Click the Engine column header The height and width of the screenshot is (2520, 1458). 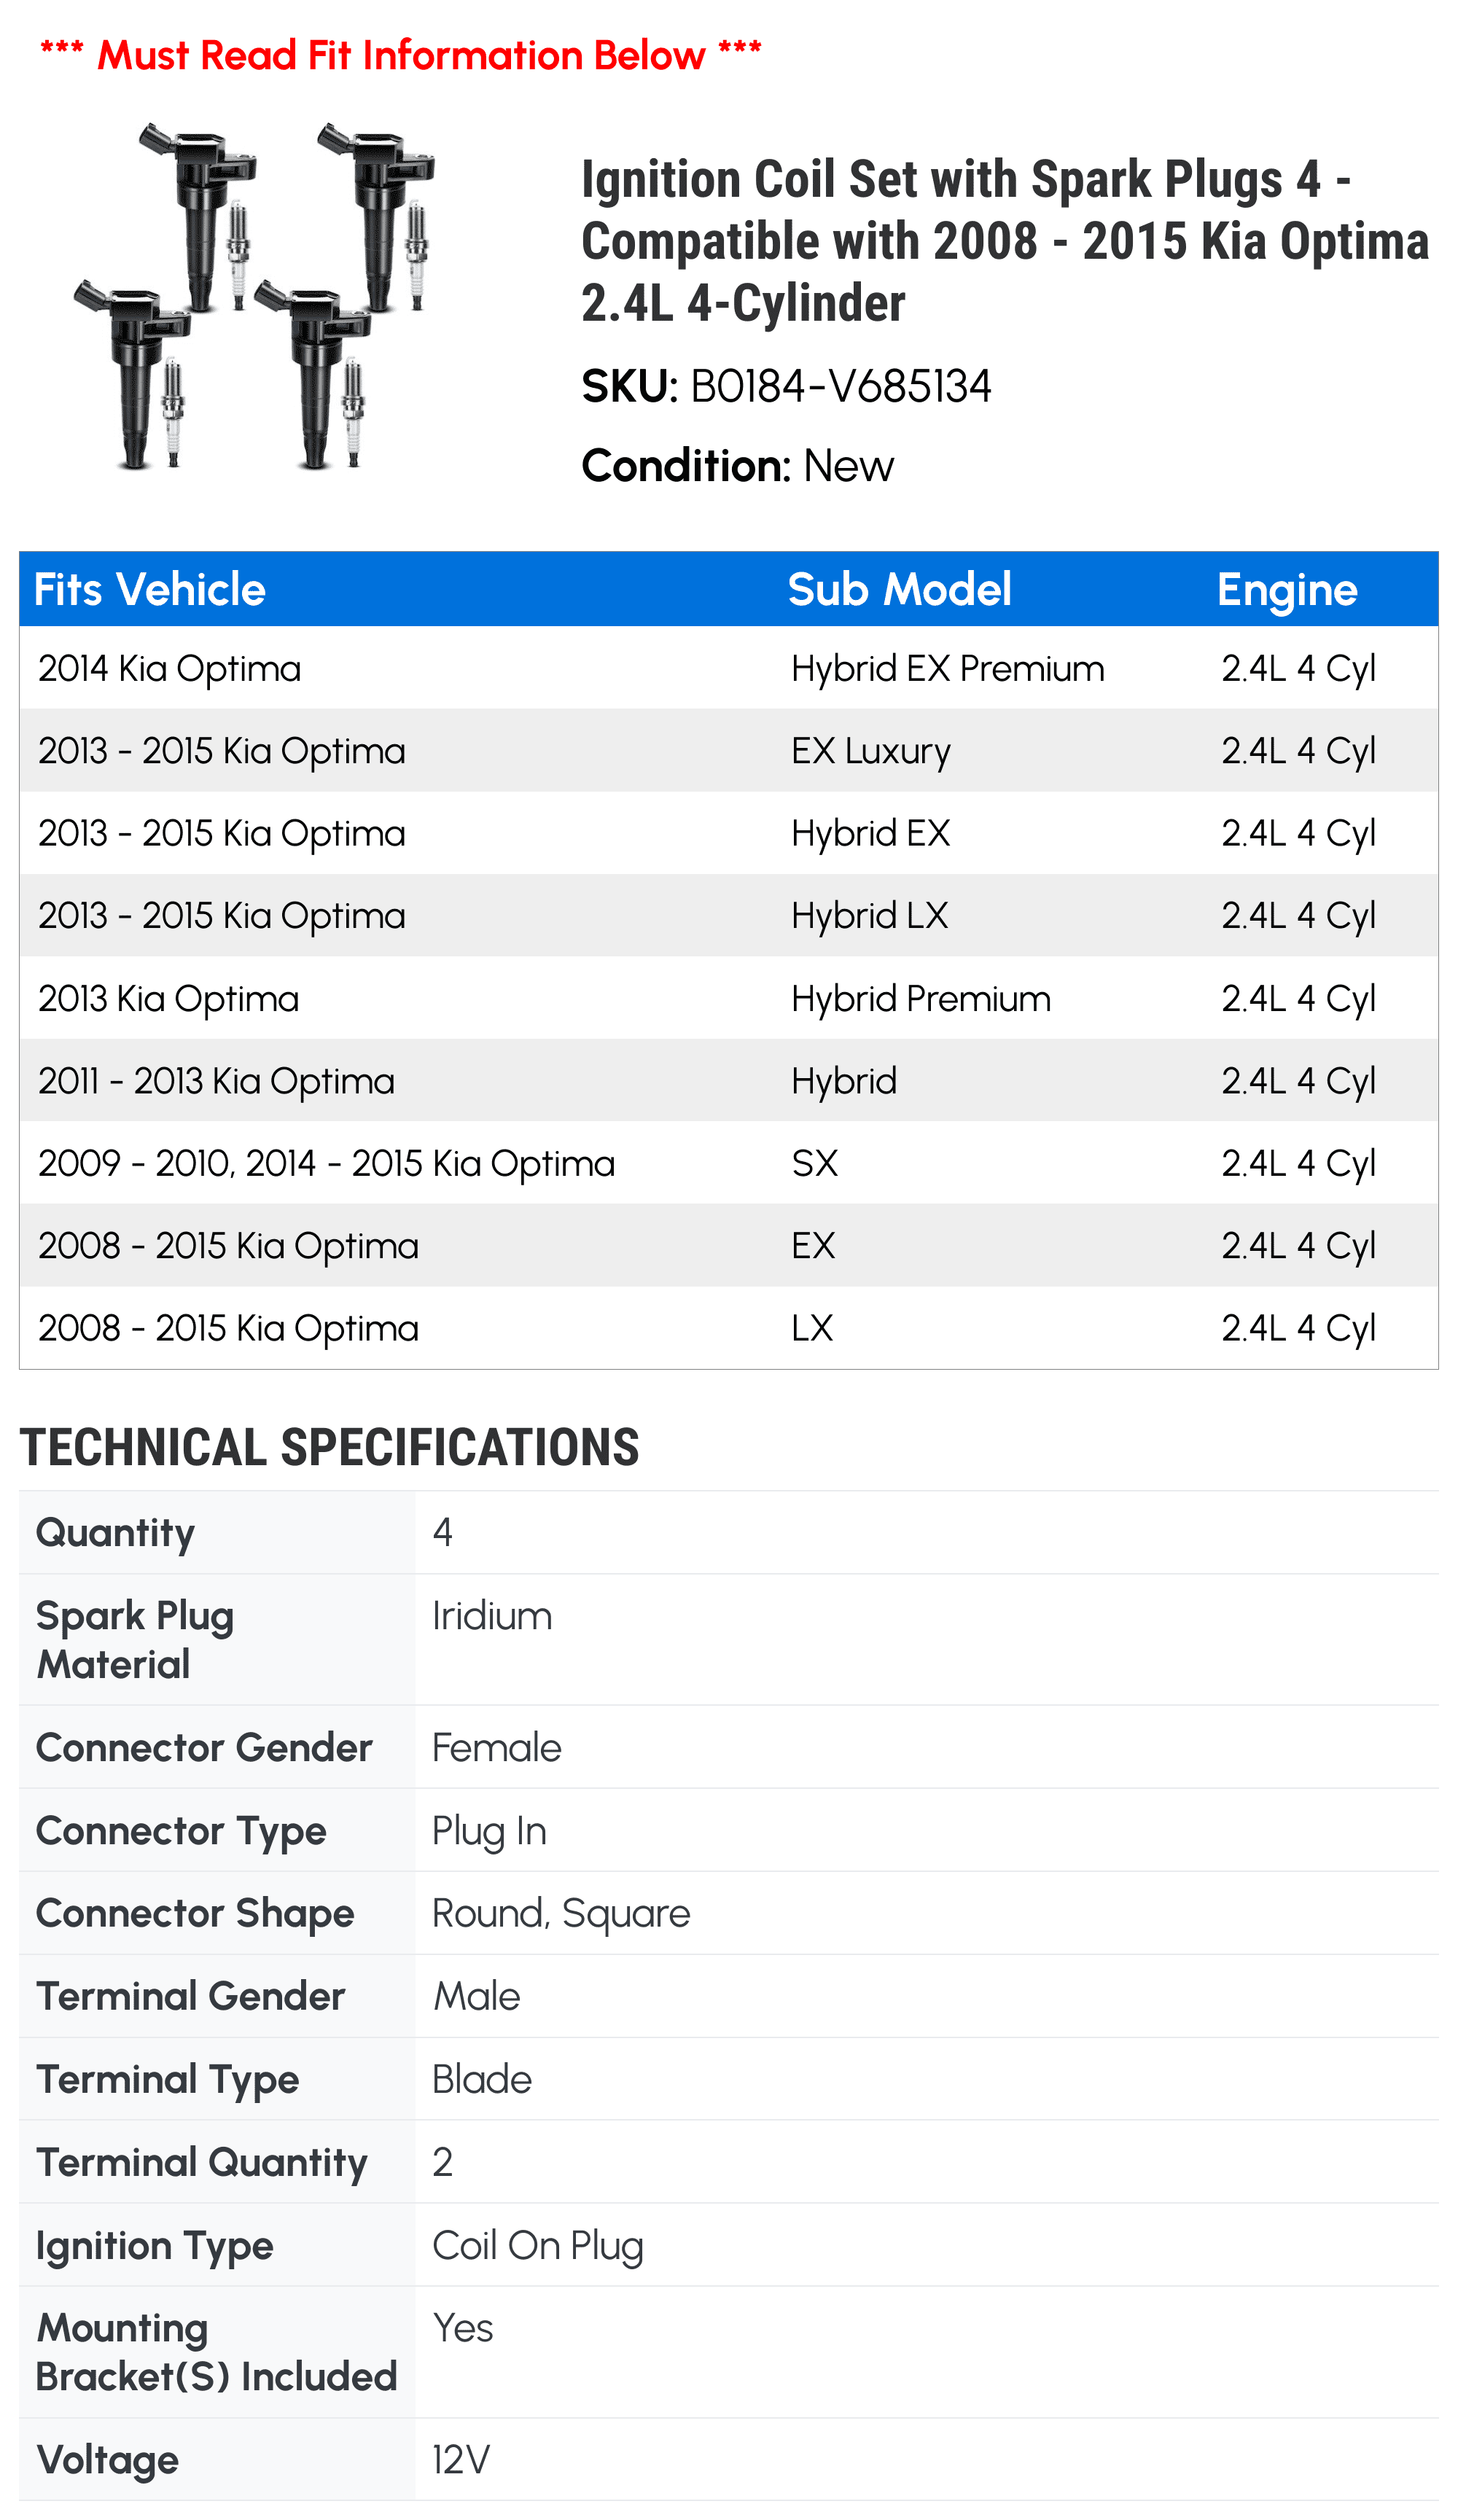pyautogui.click(x=1287, y=590)
